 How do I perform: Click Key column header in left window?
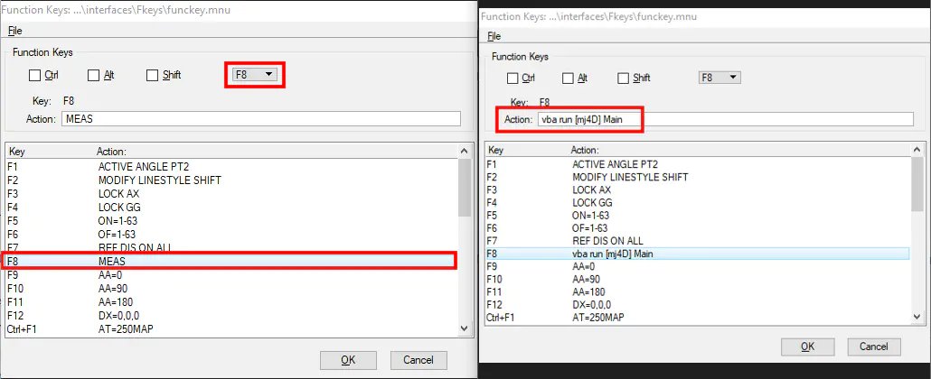(16, 152)
